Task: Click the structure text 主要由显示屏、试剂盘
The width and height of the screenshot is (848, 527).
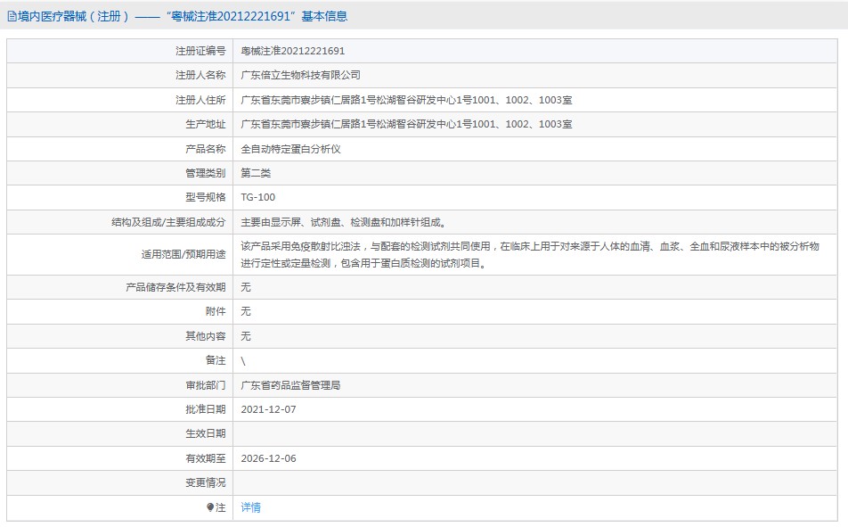Action: point(290,222)
